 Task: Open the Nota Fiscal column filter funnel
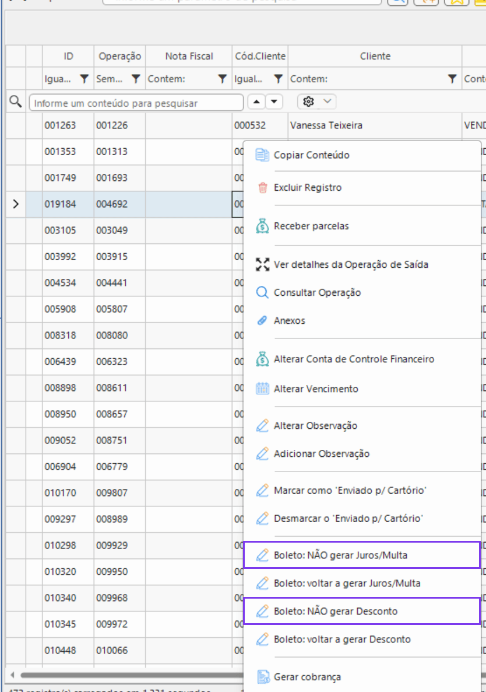click(x=223, y=79)
